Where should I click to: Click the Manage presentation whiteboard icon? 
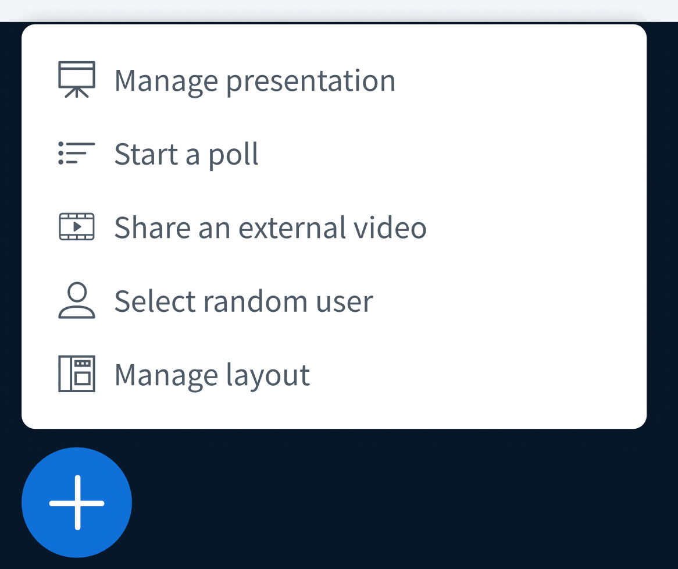click(76, 79)
